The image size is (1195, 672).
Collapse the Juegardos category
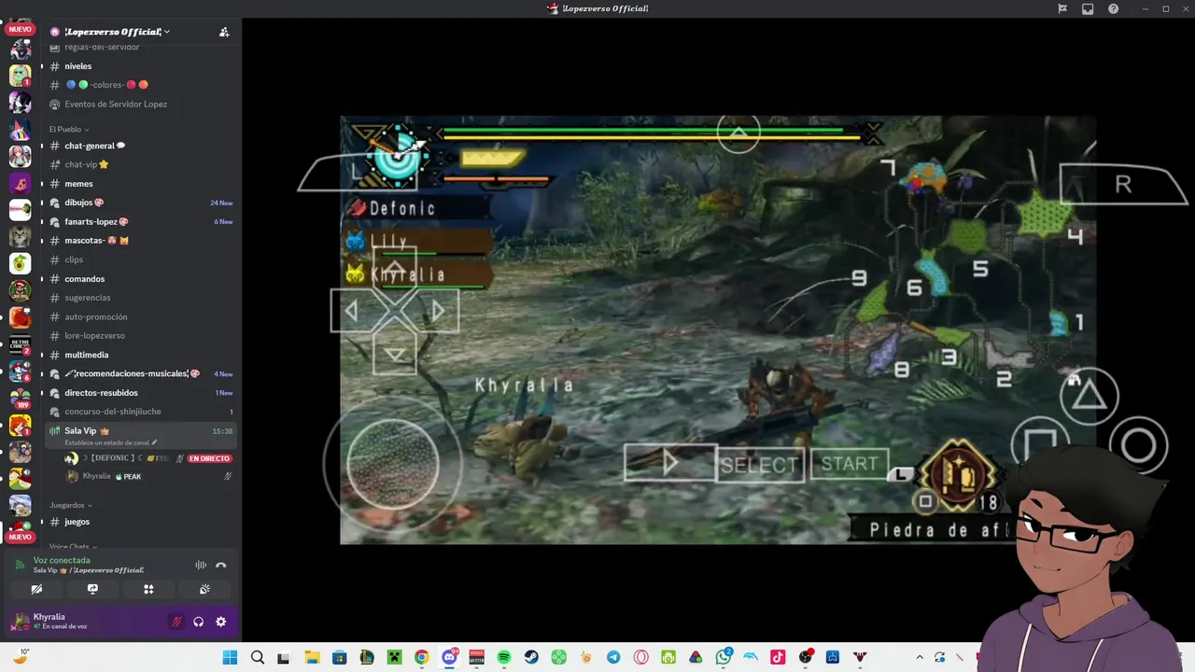point(71,505)
